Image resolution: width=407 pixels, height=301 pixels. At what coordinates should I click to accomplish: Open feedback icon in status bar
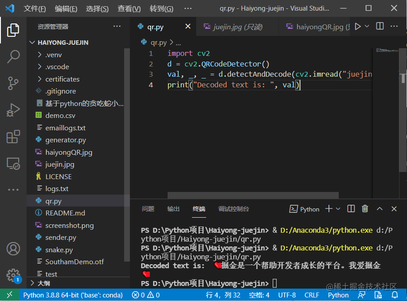tap(362, 295)
